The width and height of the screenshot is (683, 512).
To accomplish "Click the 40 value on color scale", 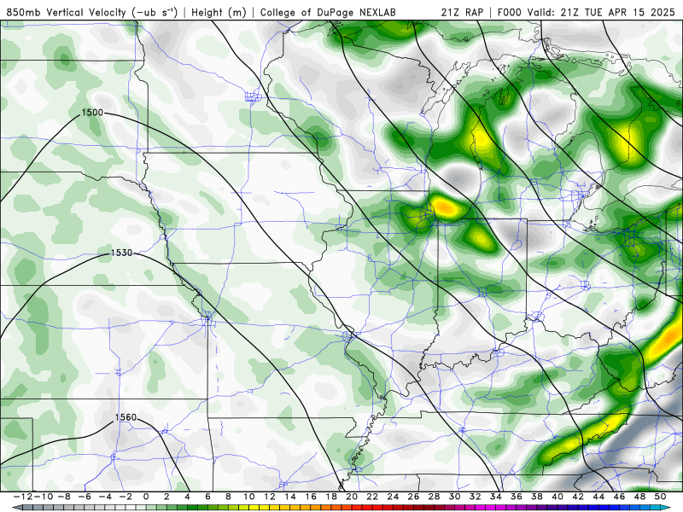I will pos(557,497).
